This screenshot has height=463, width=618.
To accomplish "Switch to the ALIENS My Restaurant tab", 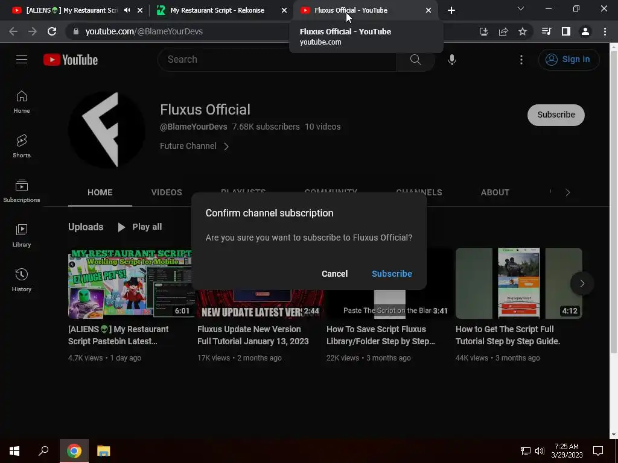I will coord(72,10).
